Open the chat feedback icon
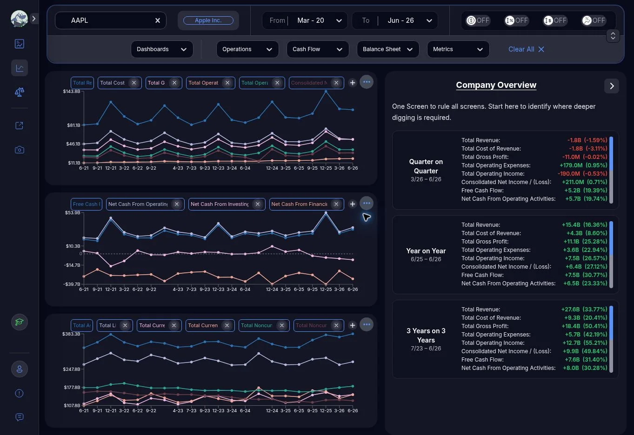The width and height of the screenshot is (634, 435). pyautogui.click(x=20, y=417)
